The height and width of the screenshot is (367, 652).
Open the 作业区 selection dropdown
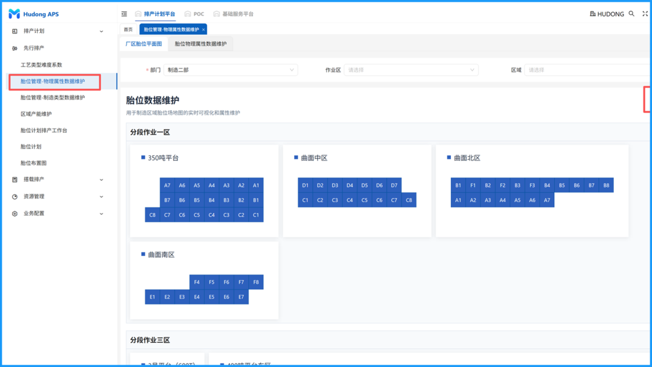pyautogui.click(x=411, y=70)
